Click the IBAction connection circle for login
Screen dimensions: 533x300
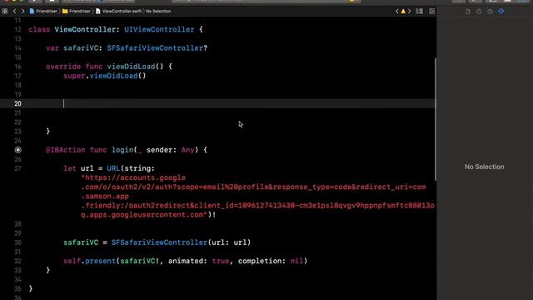click(18, 150)
